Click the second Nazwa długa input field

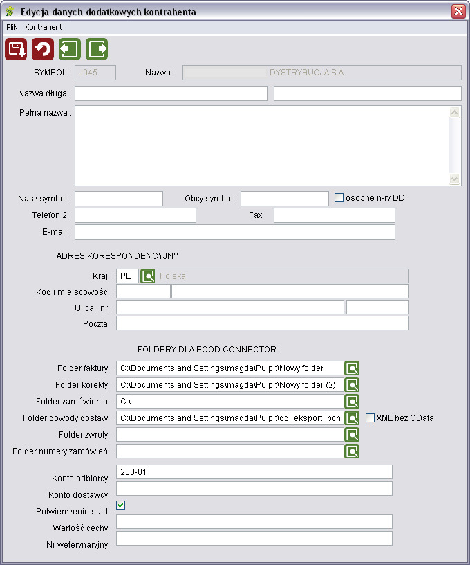(368, 93)
